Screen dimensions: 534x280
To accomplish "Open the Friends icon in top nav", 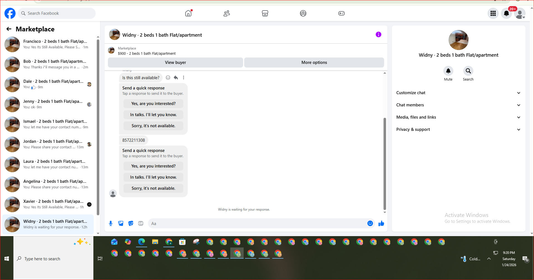I will (x=227, y=13).
